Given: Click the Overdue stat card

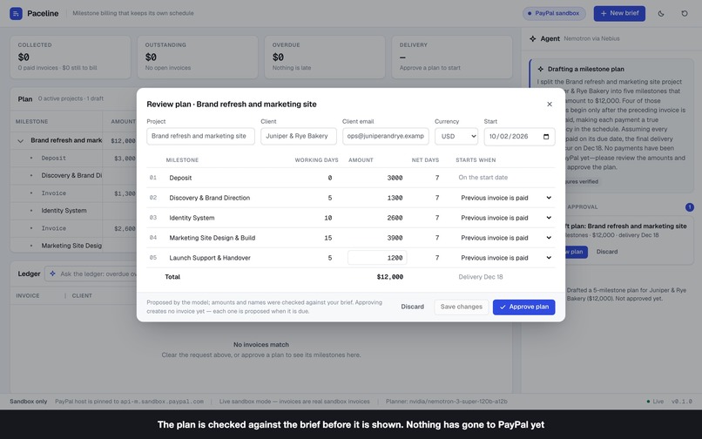Looking at the screenshot, I should [325, 57].
